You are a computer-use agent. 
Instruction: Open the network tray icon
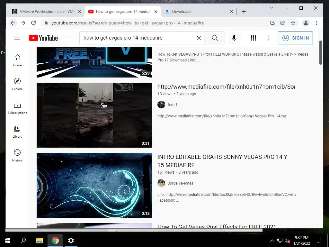280,241
